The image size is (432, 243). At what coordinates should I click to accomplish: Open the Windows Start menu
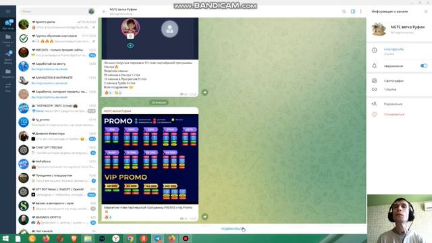click(x=5, y=238)
